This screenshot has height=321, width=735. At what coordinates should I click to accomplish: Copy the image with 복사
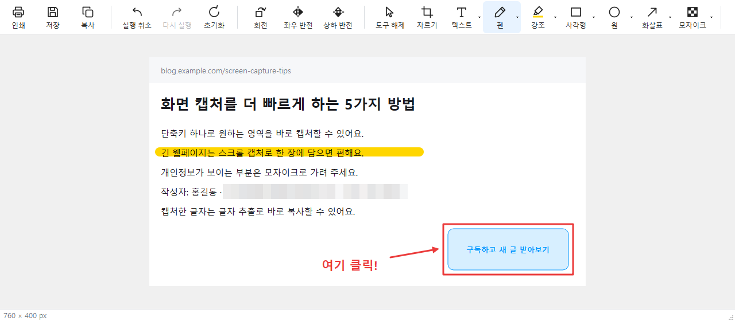point(87,17)
